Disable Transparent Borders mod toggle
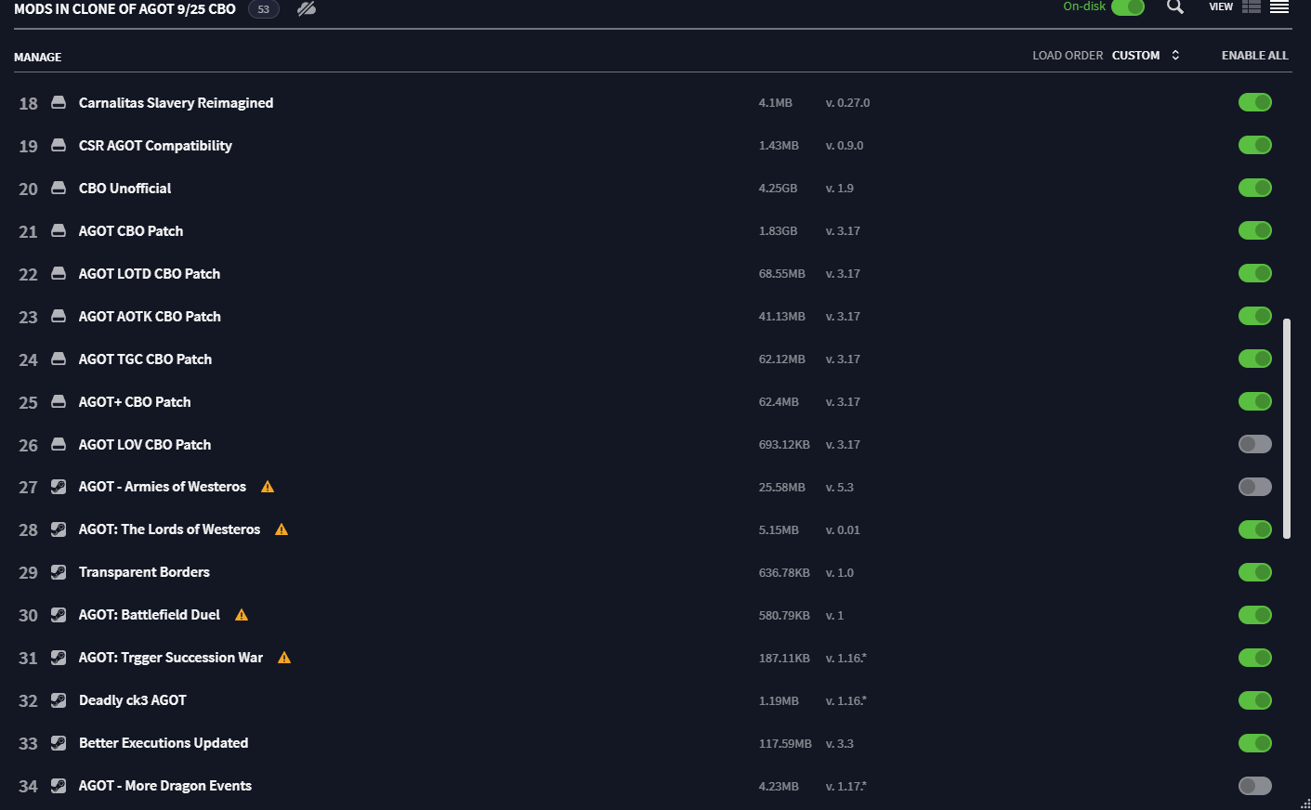 1255,572
